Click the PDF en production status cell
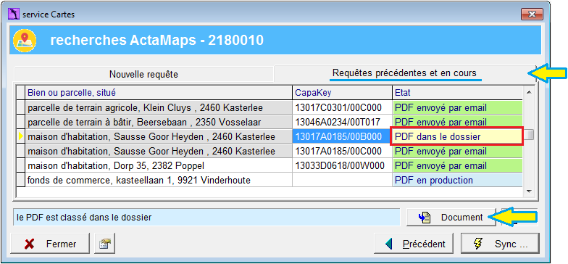The image size is (568, 264). coord(457,180)
